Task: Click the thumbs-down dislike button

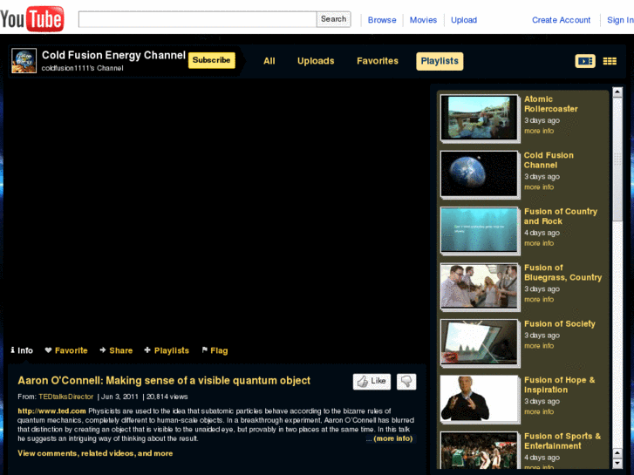Action: (406, 381)
